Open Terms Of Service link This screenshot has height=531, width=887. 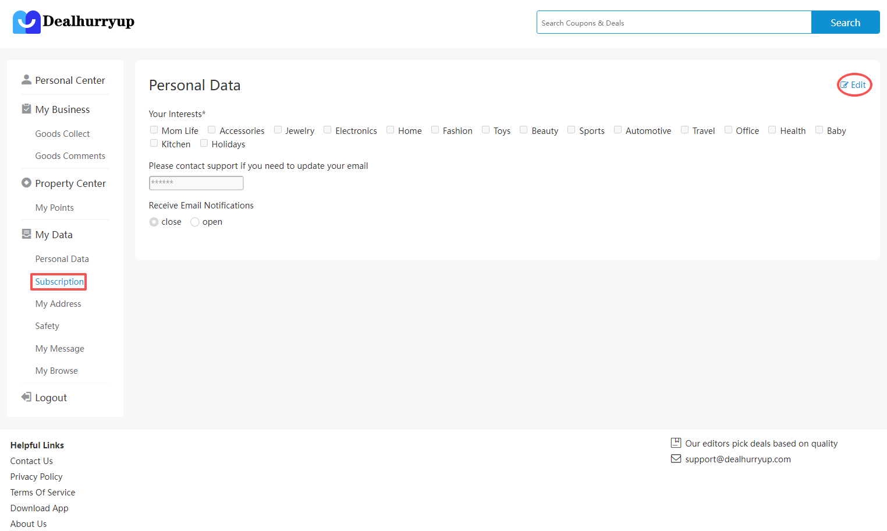coord(42,493)
